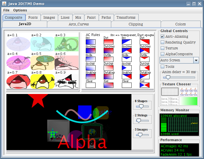The image size is (204, 159).
Task: Pick the white dotted grid texture
Action: tap(170, 92)
